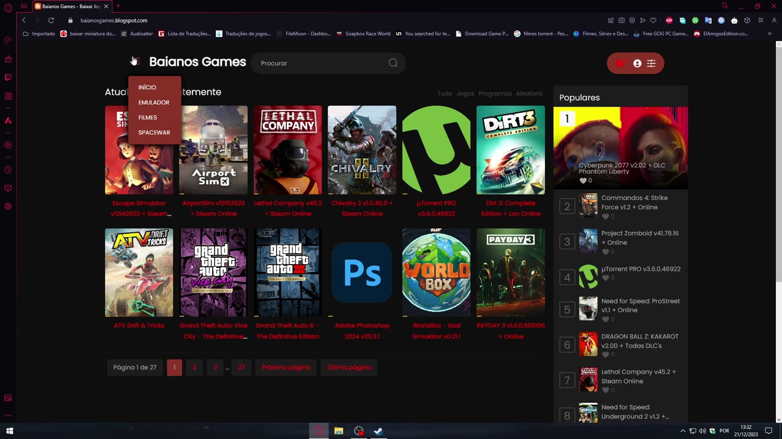The image size is (782, 439).
Task: Open the WorldBox God Simulator thumbnail
Action: click(436, 273)
